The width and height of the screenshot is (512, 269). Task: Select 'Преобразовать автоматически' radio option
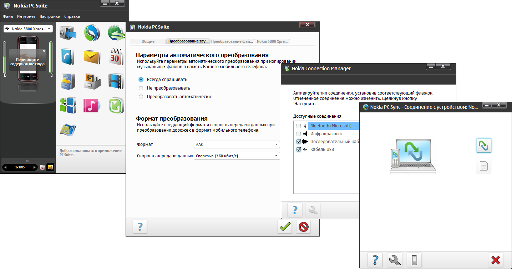click(141, 97)
